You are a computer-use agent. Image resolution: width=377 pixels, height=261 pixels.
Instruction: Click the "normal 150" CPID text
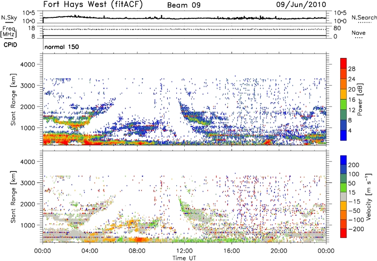coord(62,47)
